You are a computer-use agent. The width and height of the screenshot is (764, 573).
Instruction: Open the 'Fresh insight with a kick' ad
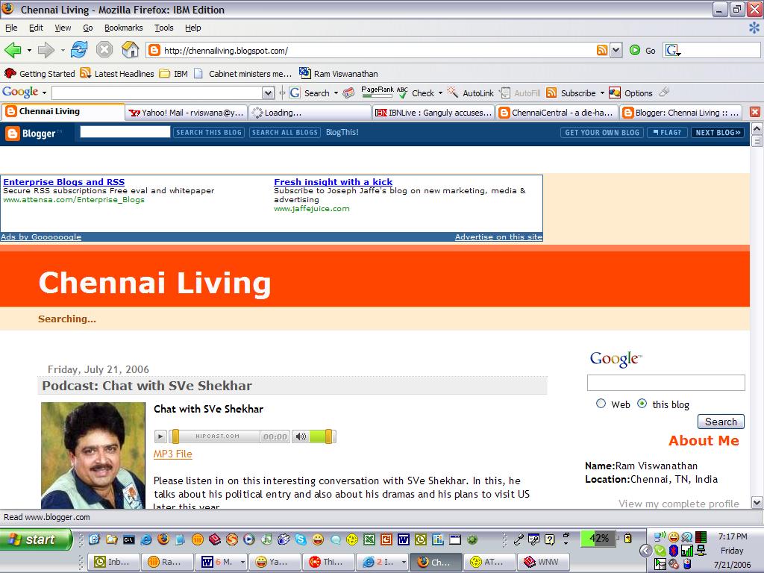pyautogui.click(x=334, y=182)
